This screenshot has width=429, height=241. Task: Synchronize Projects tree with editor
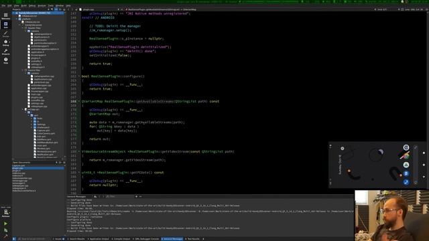pos(56,9)
